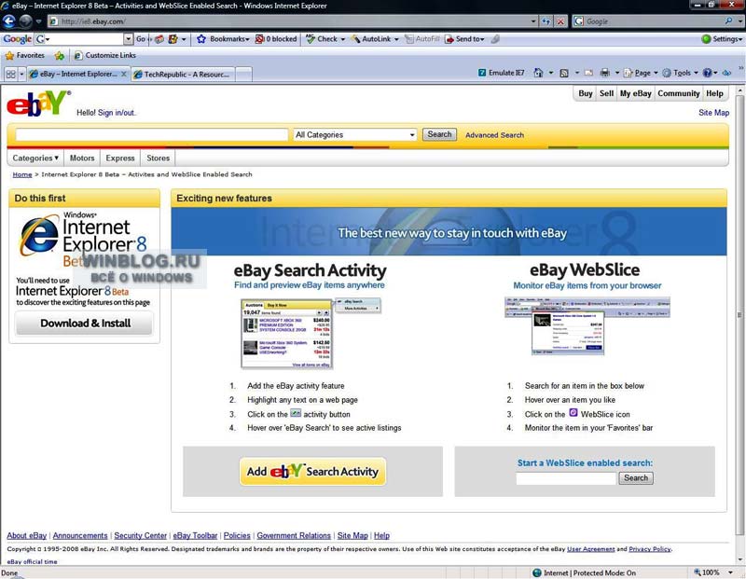
Task: Open the Express section
Action: [120, 158]
